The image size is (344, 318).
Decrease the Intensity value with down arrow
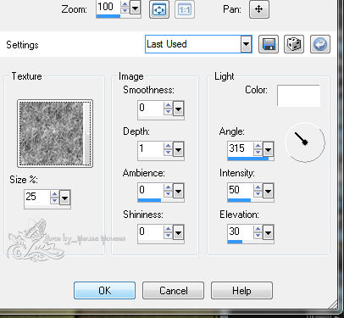[258, 194]
